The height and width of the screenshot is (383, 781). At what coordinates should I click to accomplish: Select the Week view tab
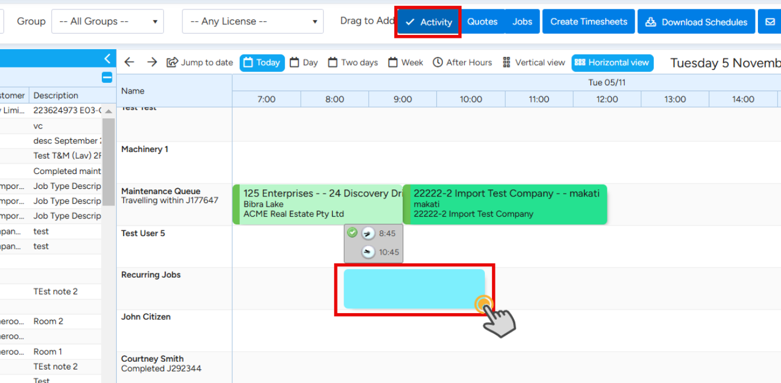[x=406, y=63]
